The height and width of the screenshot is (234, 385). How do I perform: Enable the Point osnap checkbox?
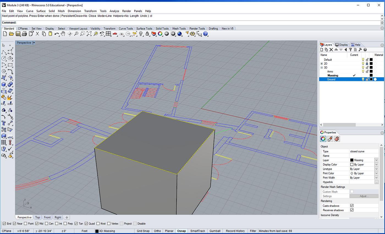pyautogui.click(x=26, y=224)
